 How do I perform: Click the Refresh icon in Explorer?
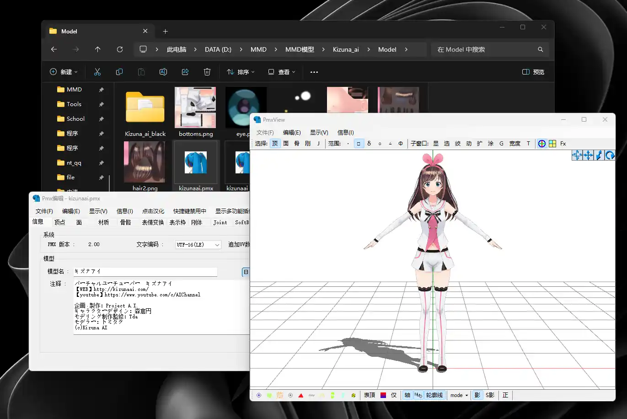(120, 49)
